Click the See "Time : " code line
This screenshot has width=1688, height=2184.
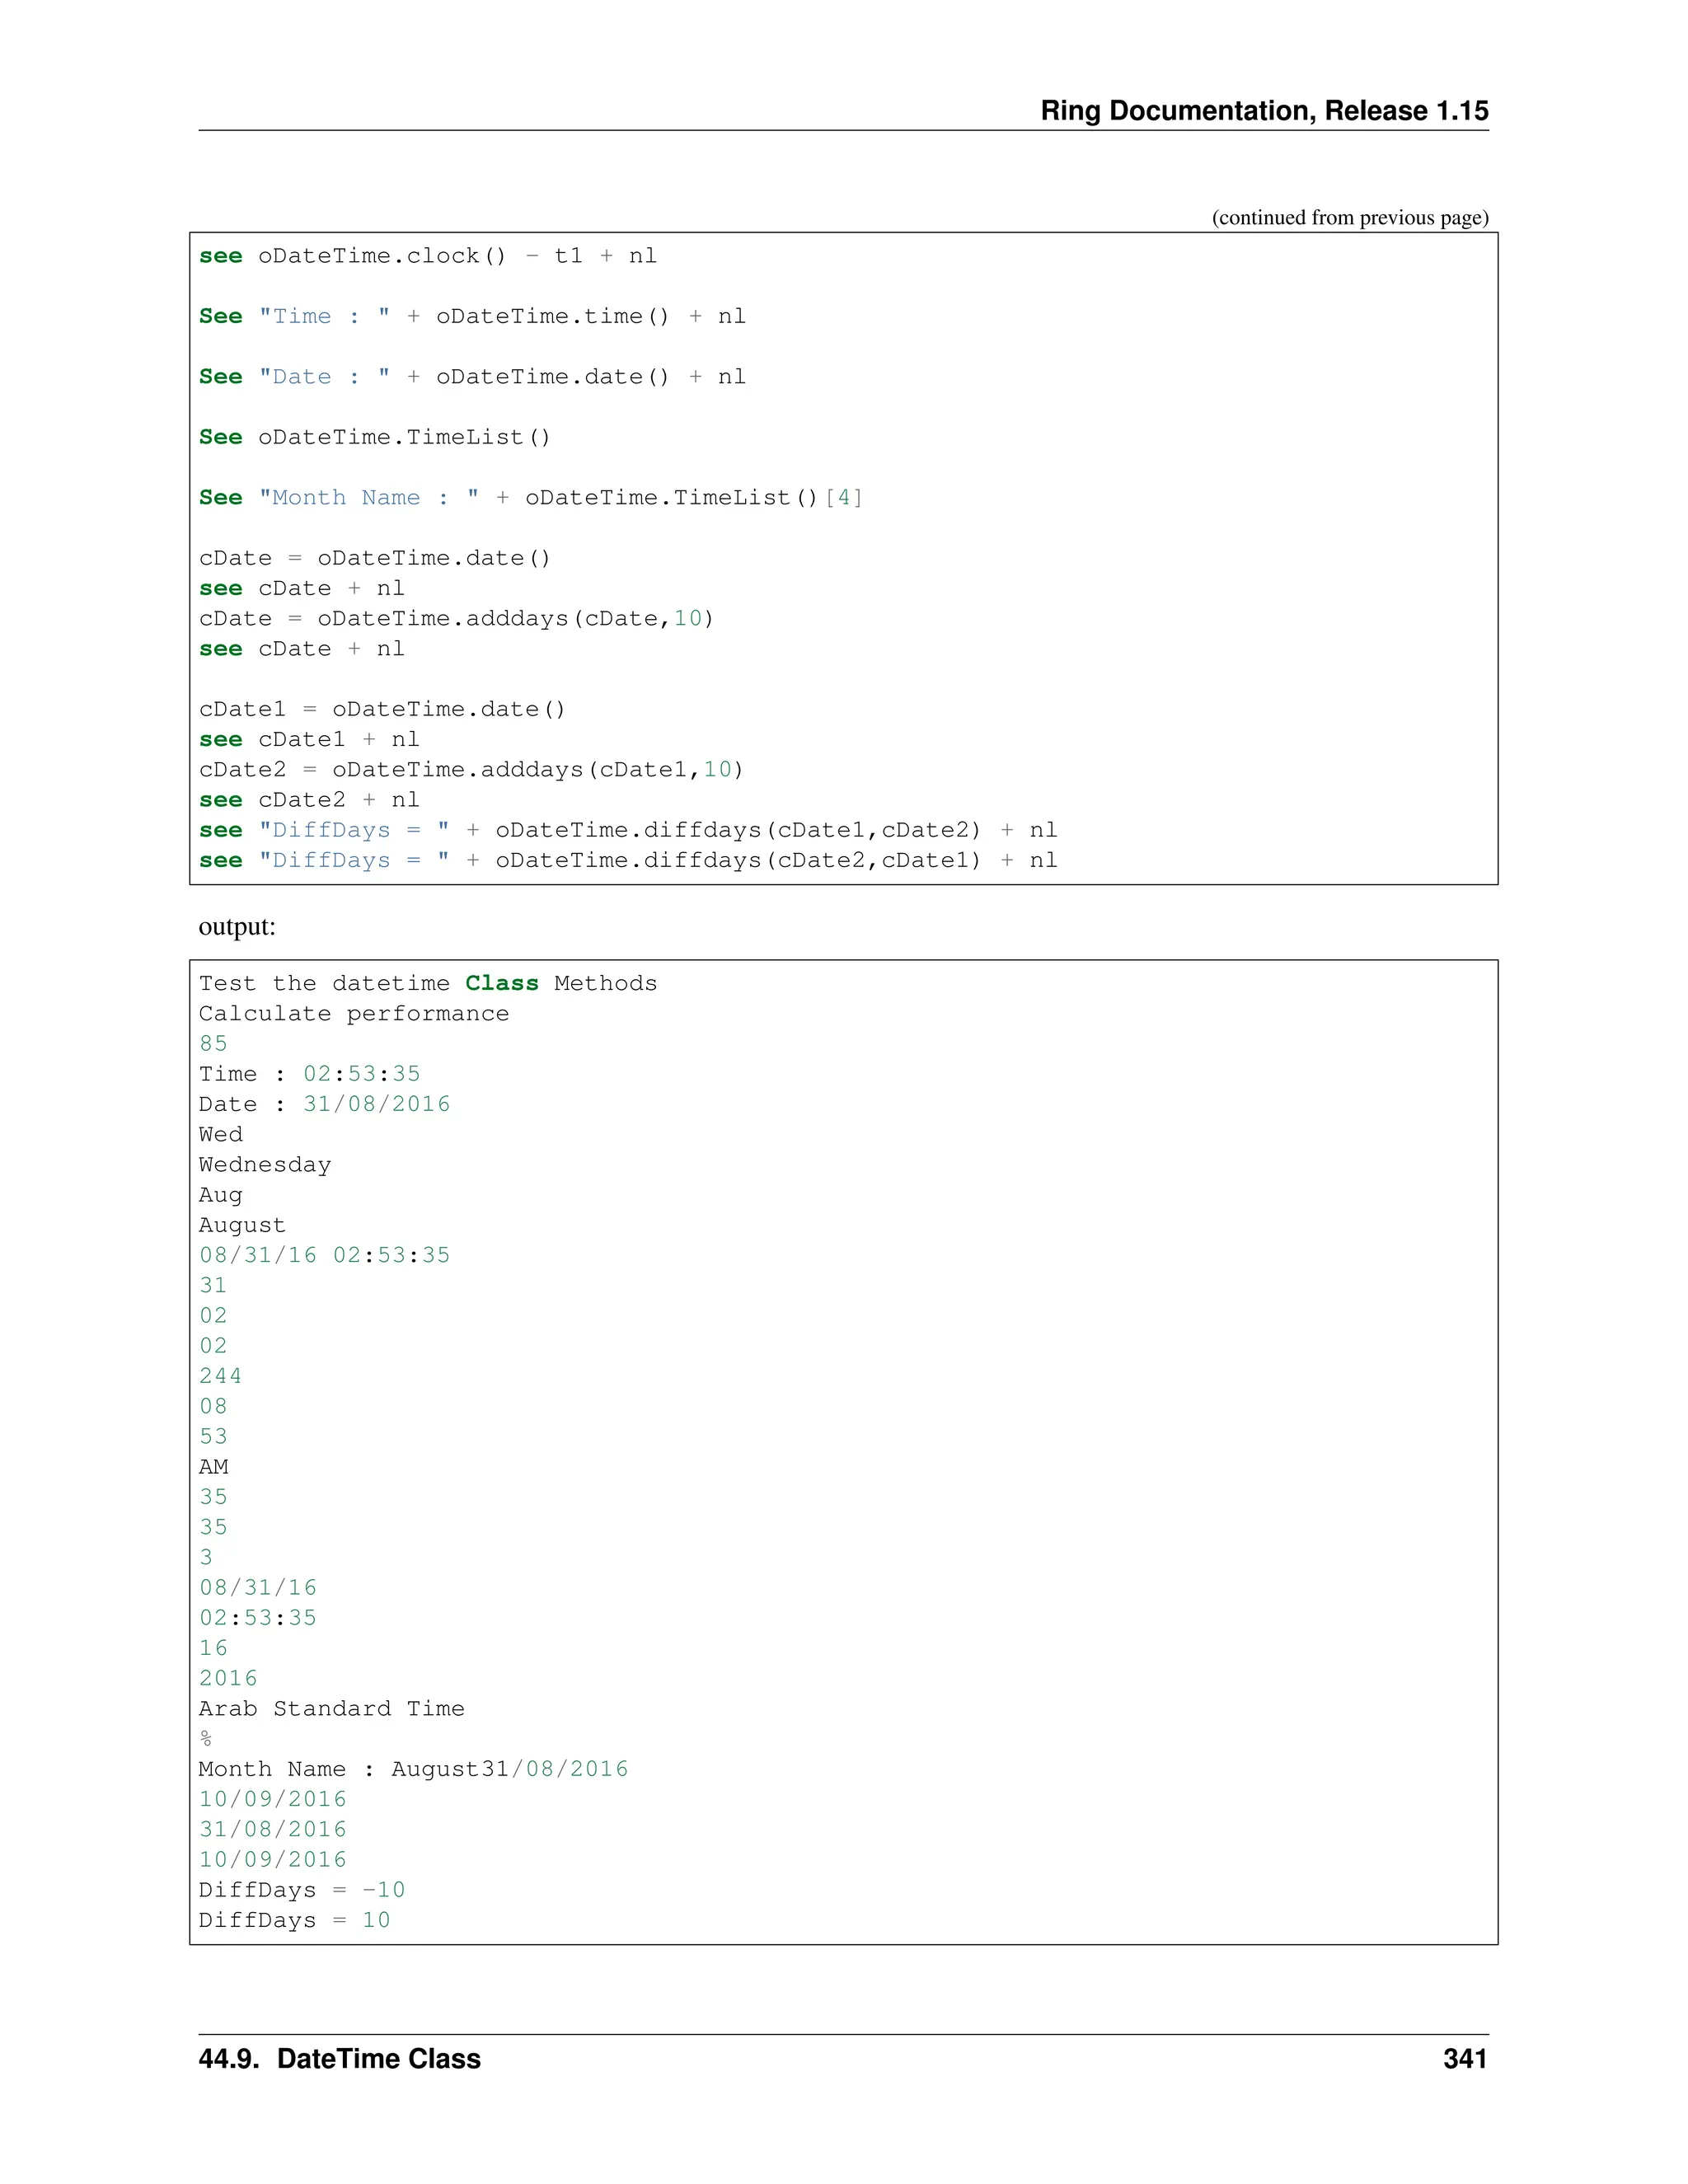[x=472, y=316]
